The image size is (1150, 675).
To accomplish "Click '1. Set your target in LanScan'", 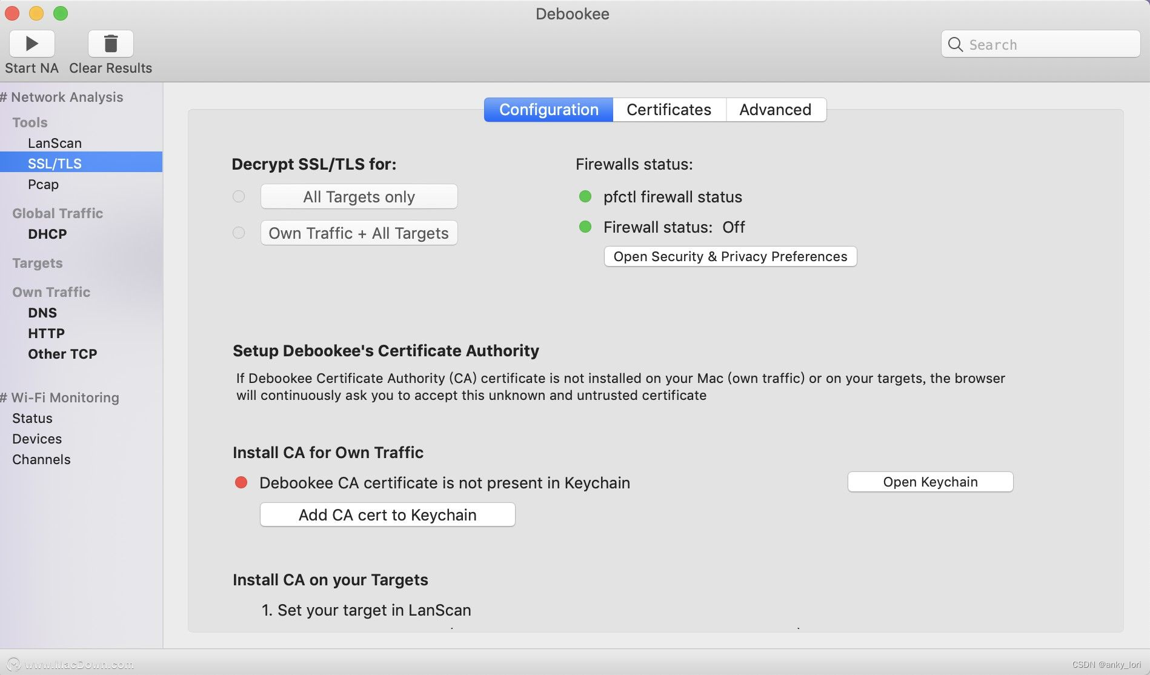I will click(366, 610).
